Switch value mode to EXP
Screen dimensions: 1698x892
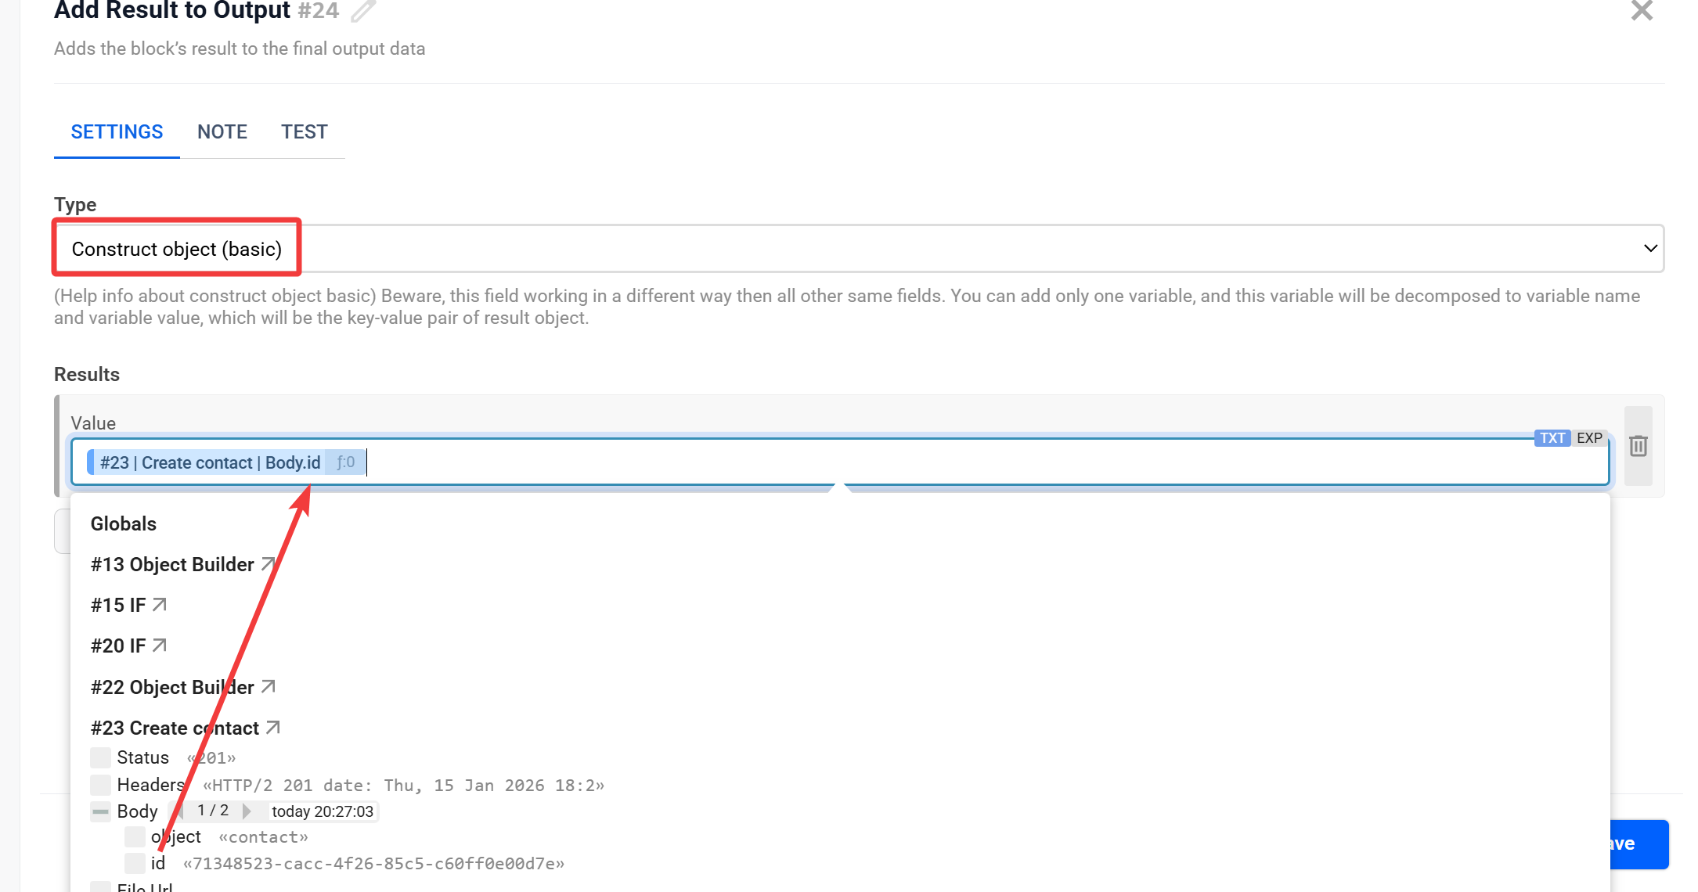(x=1588, y=438)
